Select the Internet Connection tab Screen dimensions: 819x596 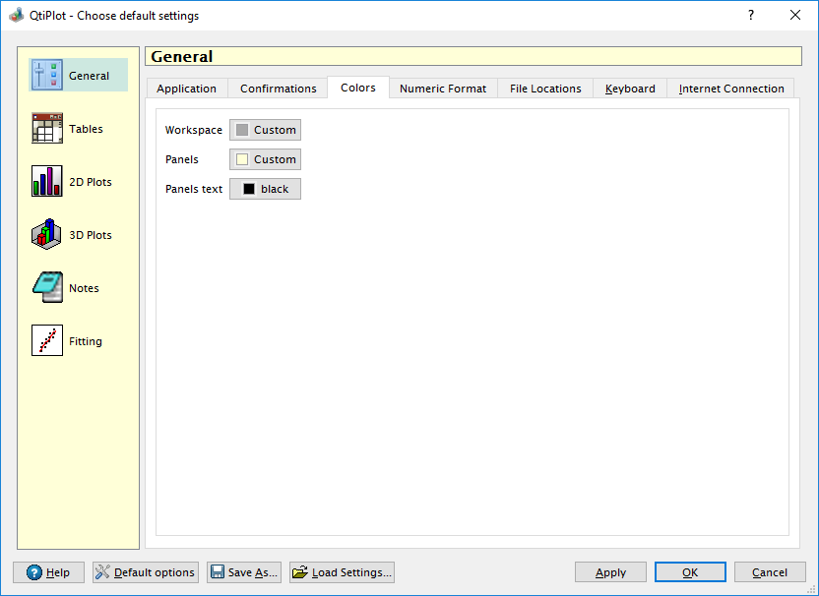pos(730,89)
